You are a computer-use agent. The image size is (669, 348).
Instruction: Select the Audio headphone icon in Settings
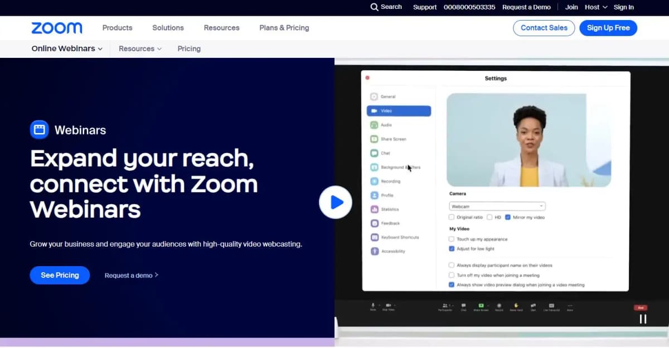click(x=374, y=125)
